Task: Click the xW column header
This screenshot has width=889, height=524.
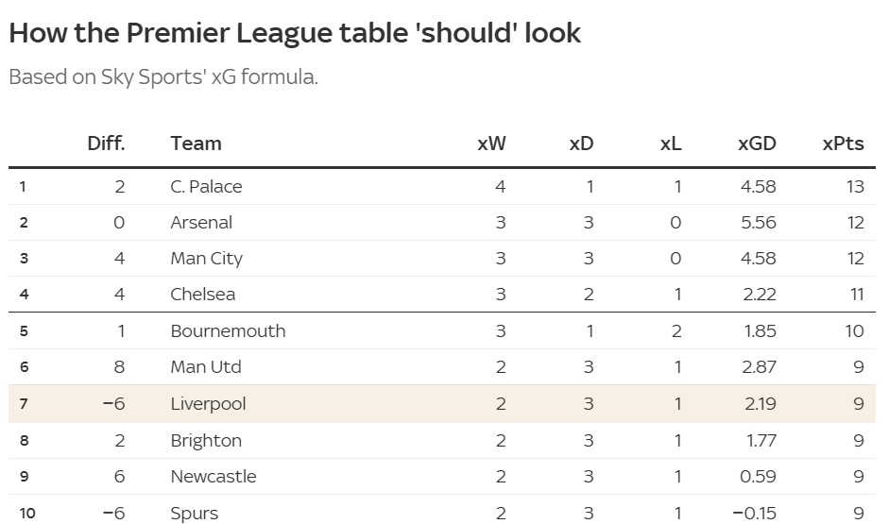Action: (491, 144)
